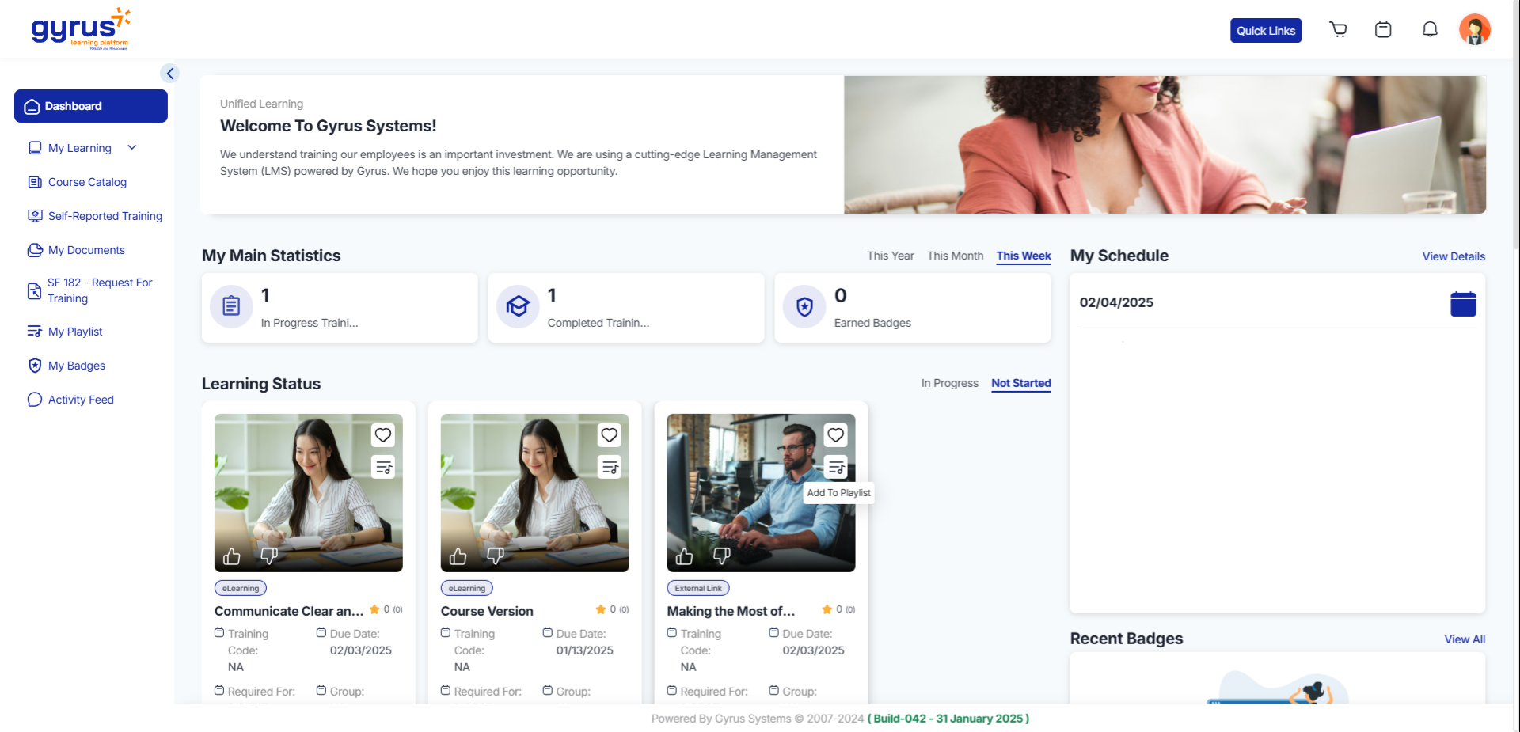This screenshot has width=1520, height=732.
Task: Open the calendar icon in header
Action: coord(1383,30)
